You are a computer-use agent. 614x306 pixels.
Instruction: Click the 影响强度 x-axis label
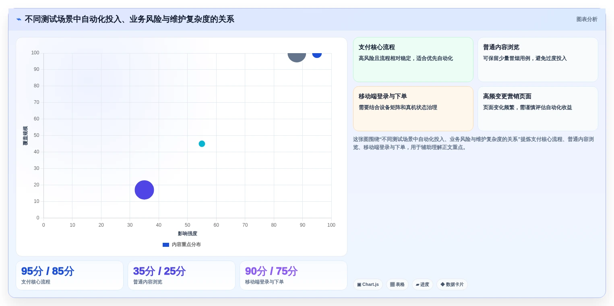(x=188, y=234)
